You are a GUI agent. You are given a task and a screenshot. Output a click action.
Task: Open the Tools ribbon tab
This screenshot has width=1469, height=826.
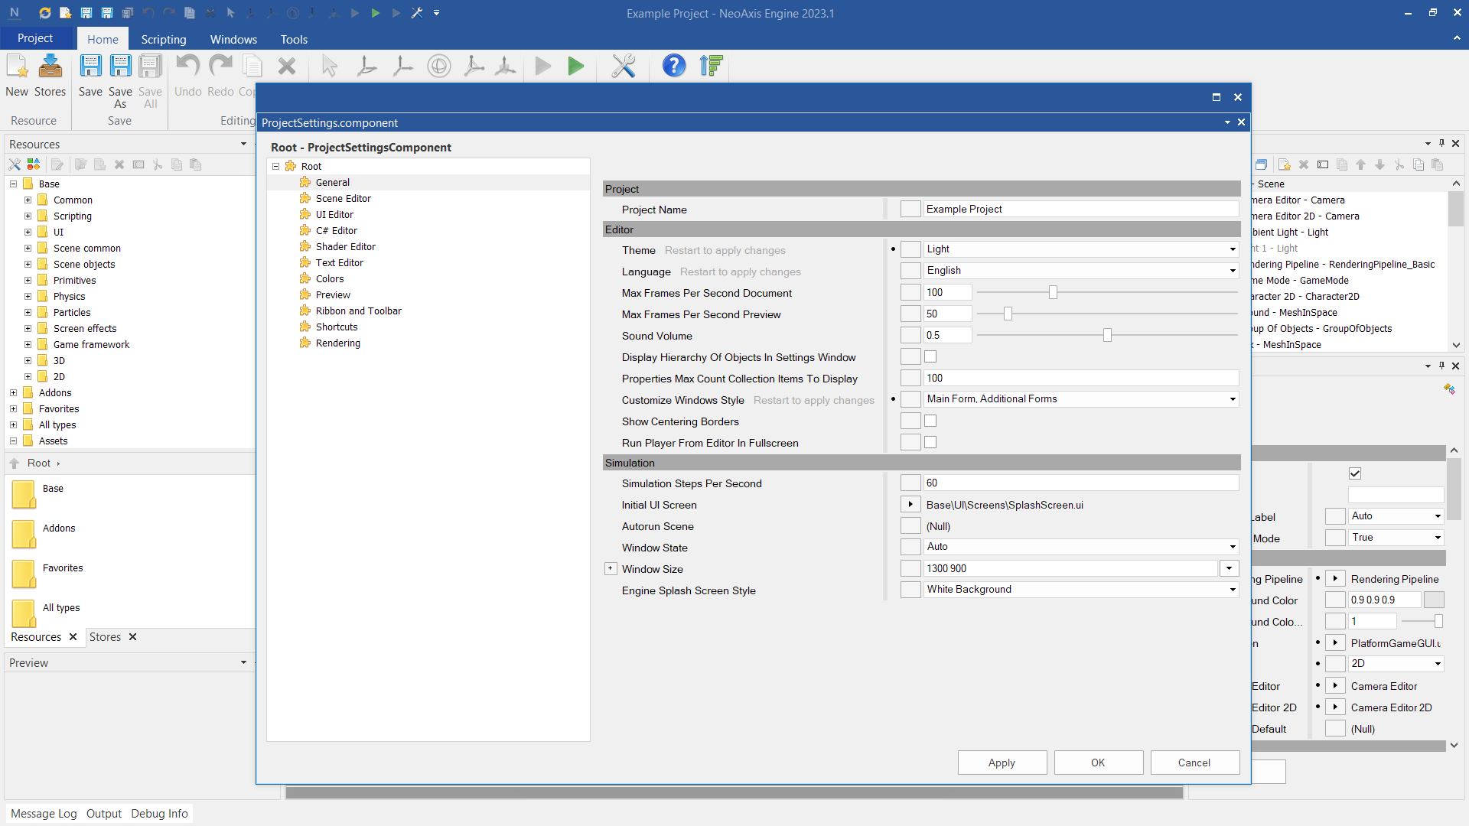tap(294, 39)
